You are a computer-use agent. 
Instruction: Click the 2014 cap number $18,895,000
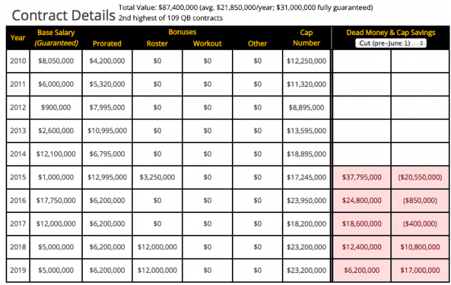tap(306, 154)
